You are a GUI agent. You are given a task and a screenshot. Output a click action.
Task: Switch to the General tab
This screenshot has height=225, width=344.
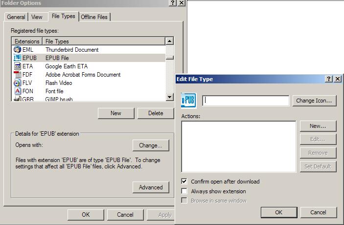[x=16, y=17]
